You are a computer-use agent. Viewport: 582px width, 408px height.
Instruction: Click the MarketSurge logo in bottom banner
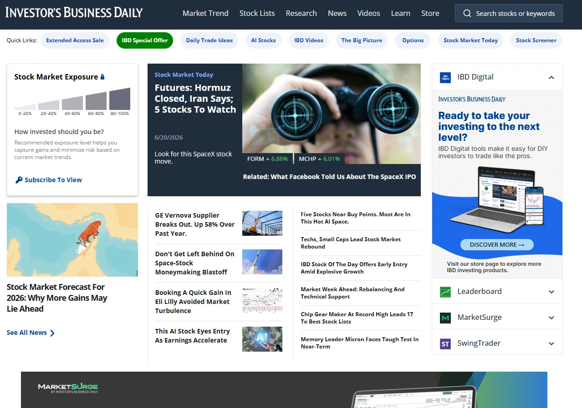pos(68,388)
